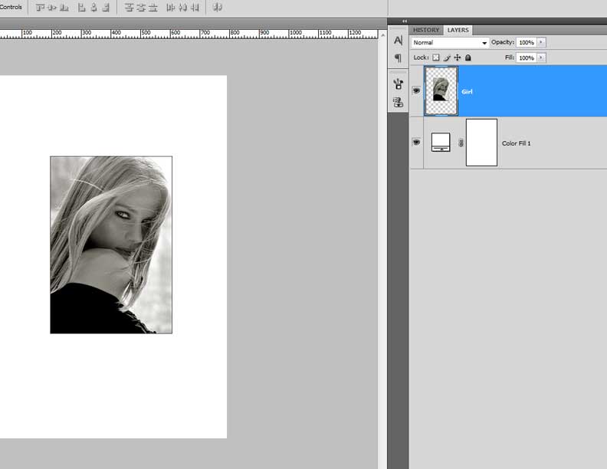Image resolution: width=607 pixels, height=469 pixels.
Task: Align top edges of layers
Action: [x=41, y=8]
